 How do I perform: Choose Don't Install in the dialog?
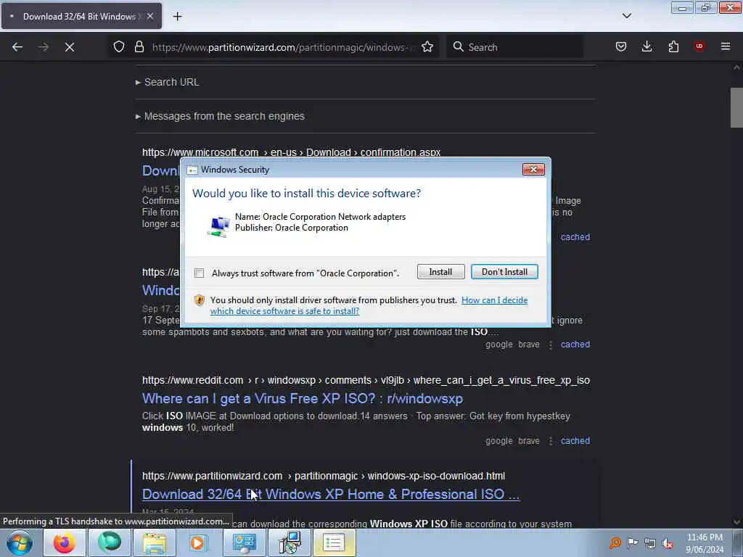pyautogui.click(x=504, y=272)
